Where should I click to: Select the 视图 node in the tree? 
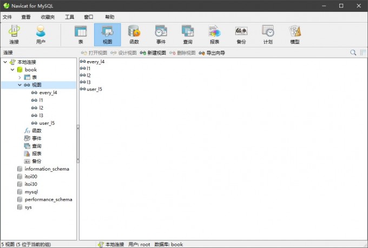click(x=37, y=85)
